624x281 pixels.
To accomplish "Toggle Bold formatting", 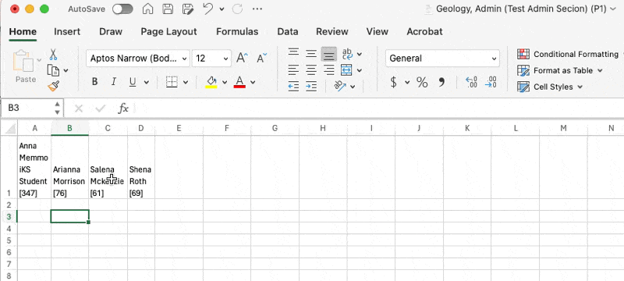I will (x=94, y=82).
